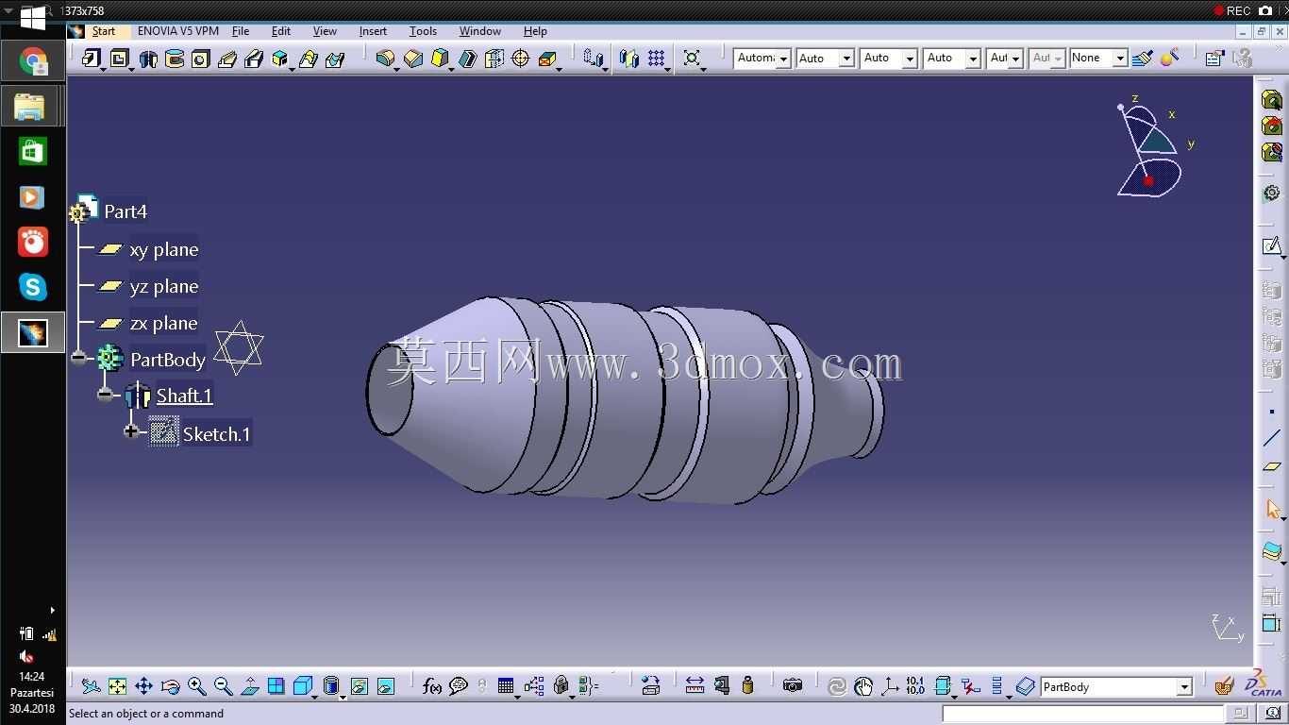Open the Sketcher from the right toolbar

pos(1272,246)
